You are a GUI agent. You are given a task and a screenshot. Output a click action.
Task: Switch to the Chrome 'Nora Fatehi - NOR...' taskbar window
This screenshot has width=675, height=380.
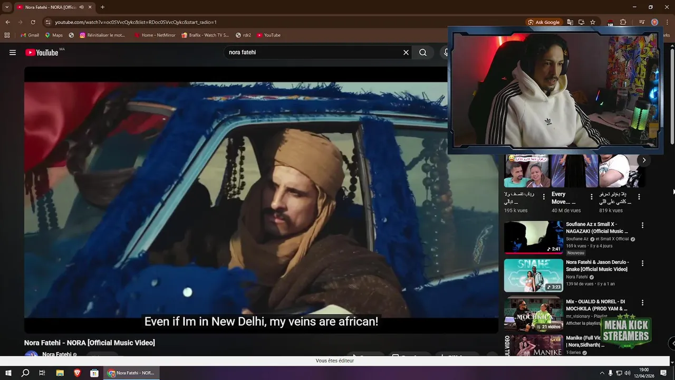[131, 373]
